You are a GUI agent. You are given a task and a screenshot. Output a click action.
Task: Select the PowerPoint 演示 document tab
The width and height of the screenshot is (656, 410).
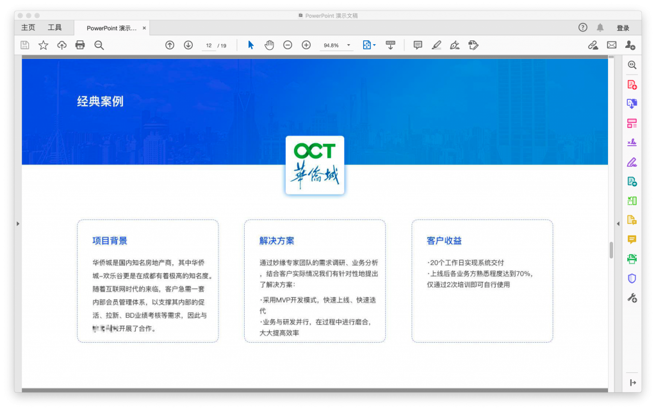pyautogui.click(x=111, y=28)
